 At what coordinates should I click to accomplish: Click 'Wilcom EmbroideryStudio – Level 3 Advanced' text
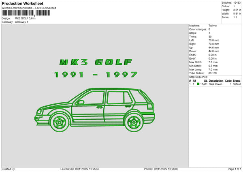[29, 8]
